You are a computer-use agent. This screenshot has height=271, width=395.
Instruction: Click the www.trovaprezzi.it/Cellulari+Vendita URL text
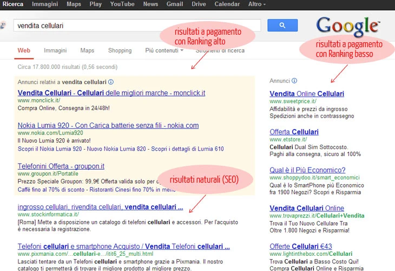317,216
